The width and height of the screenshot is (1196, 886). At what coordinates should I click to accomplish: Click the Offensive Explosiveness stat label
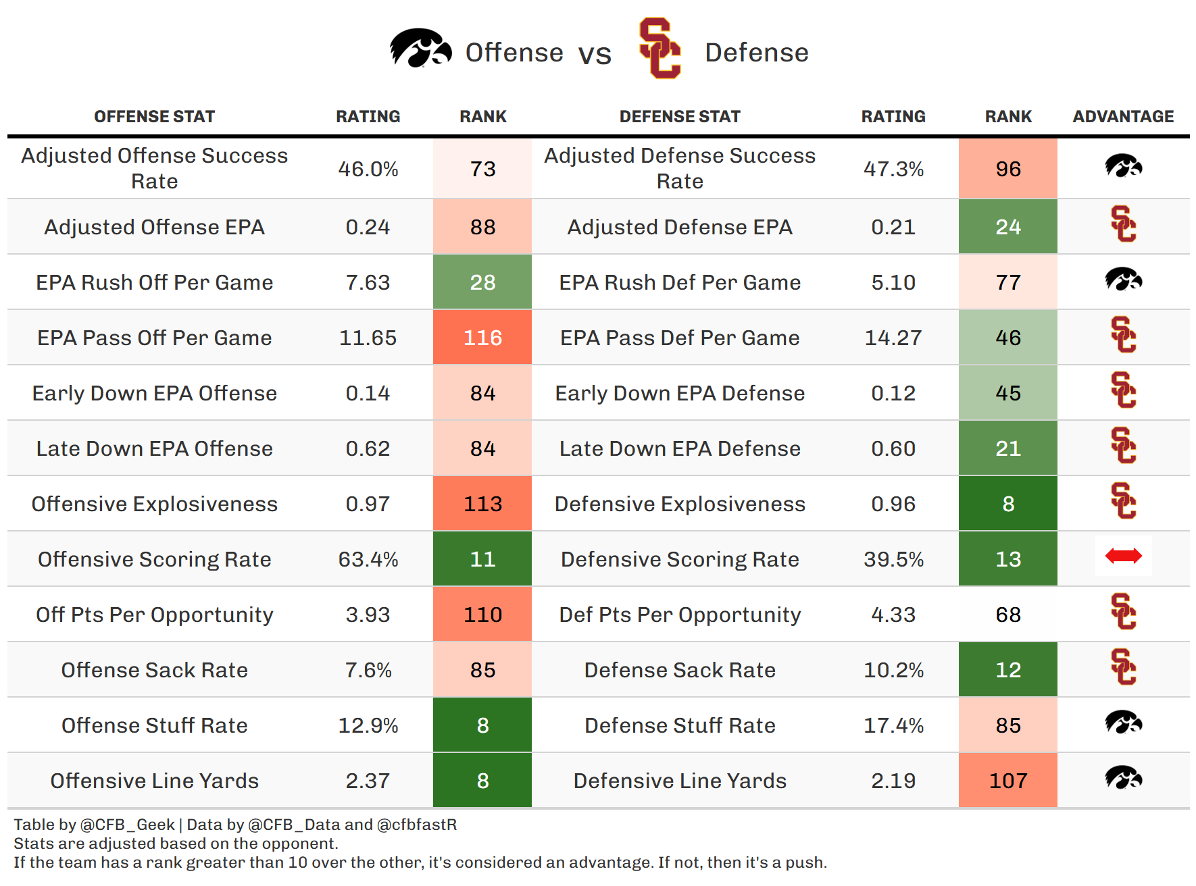coord(154,504)
